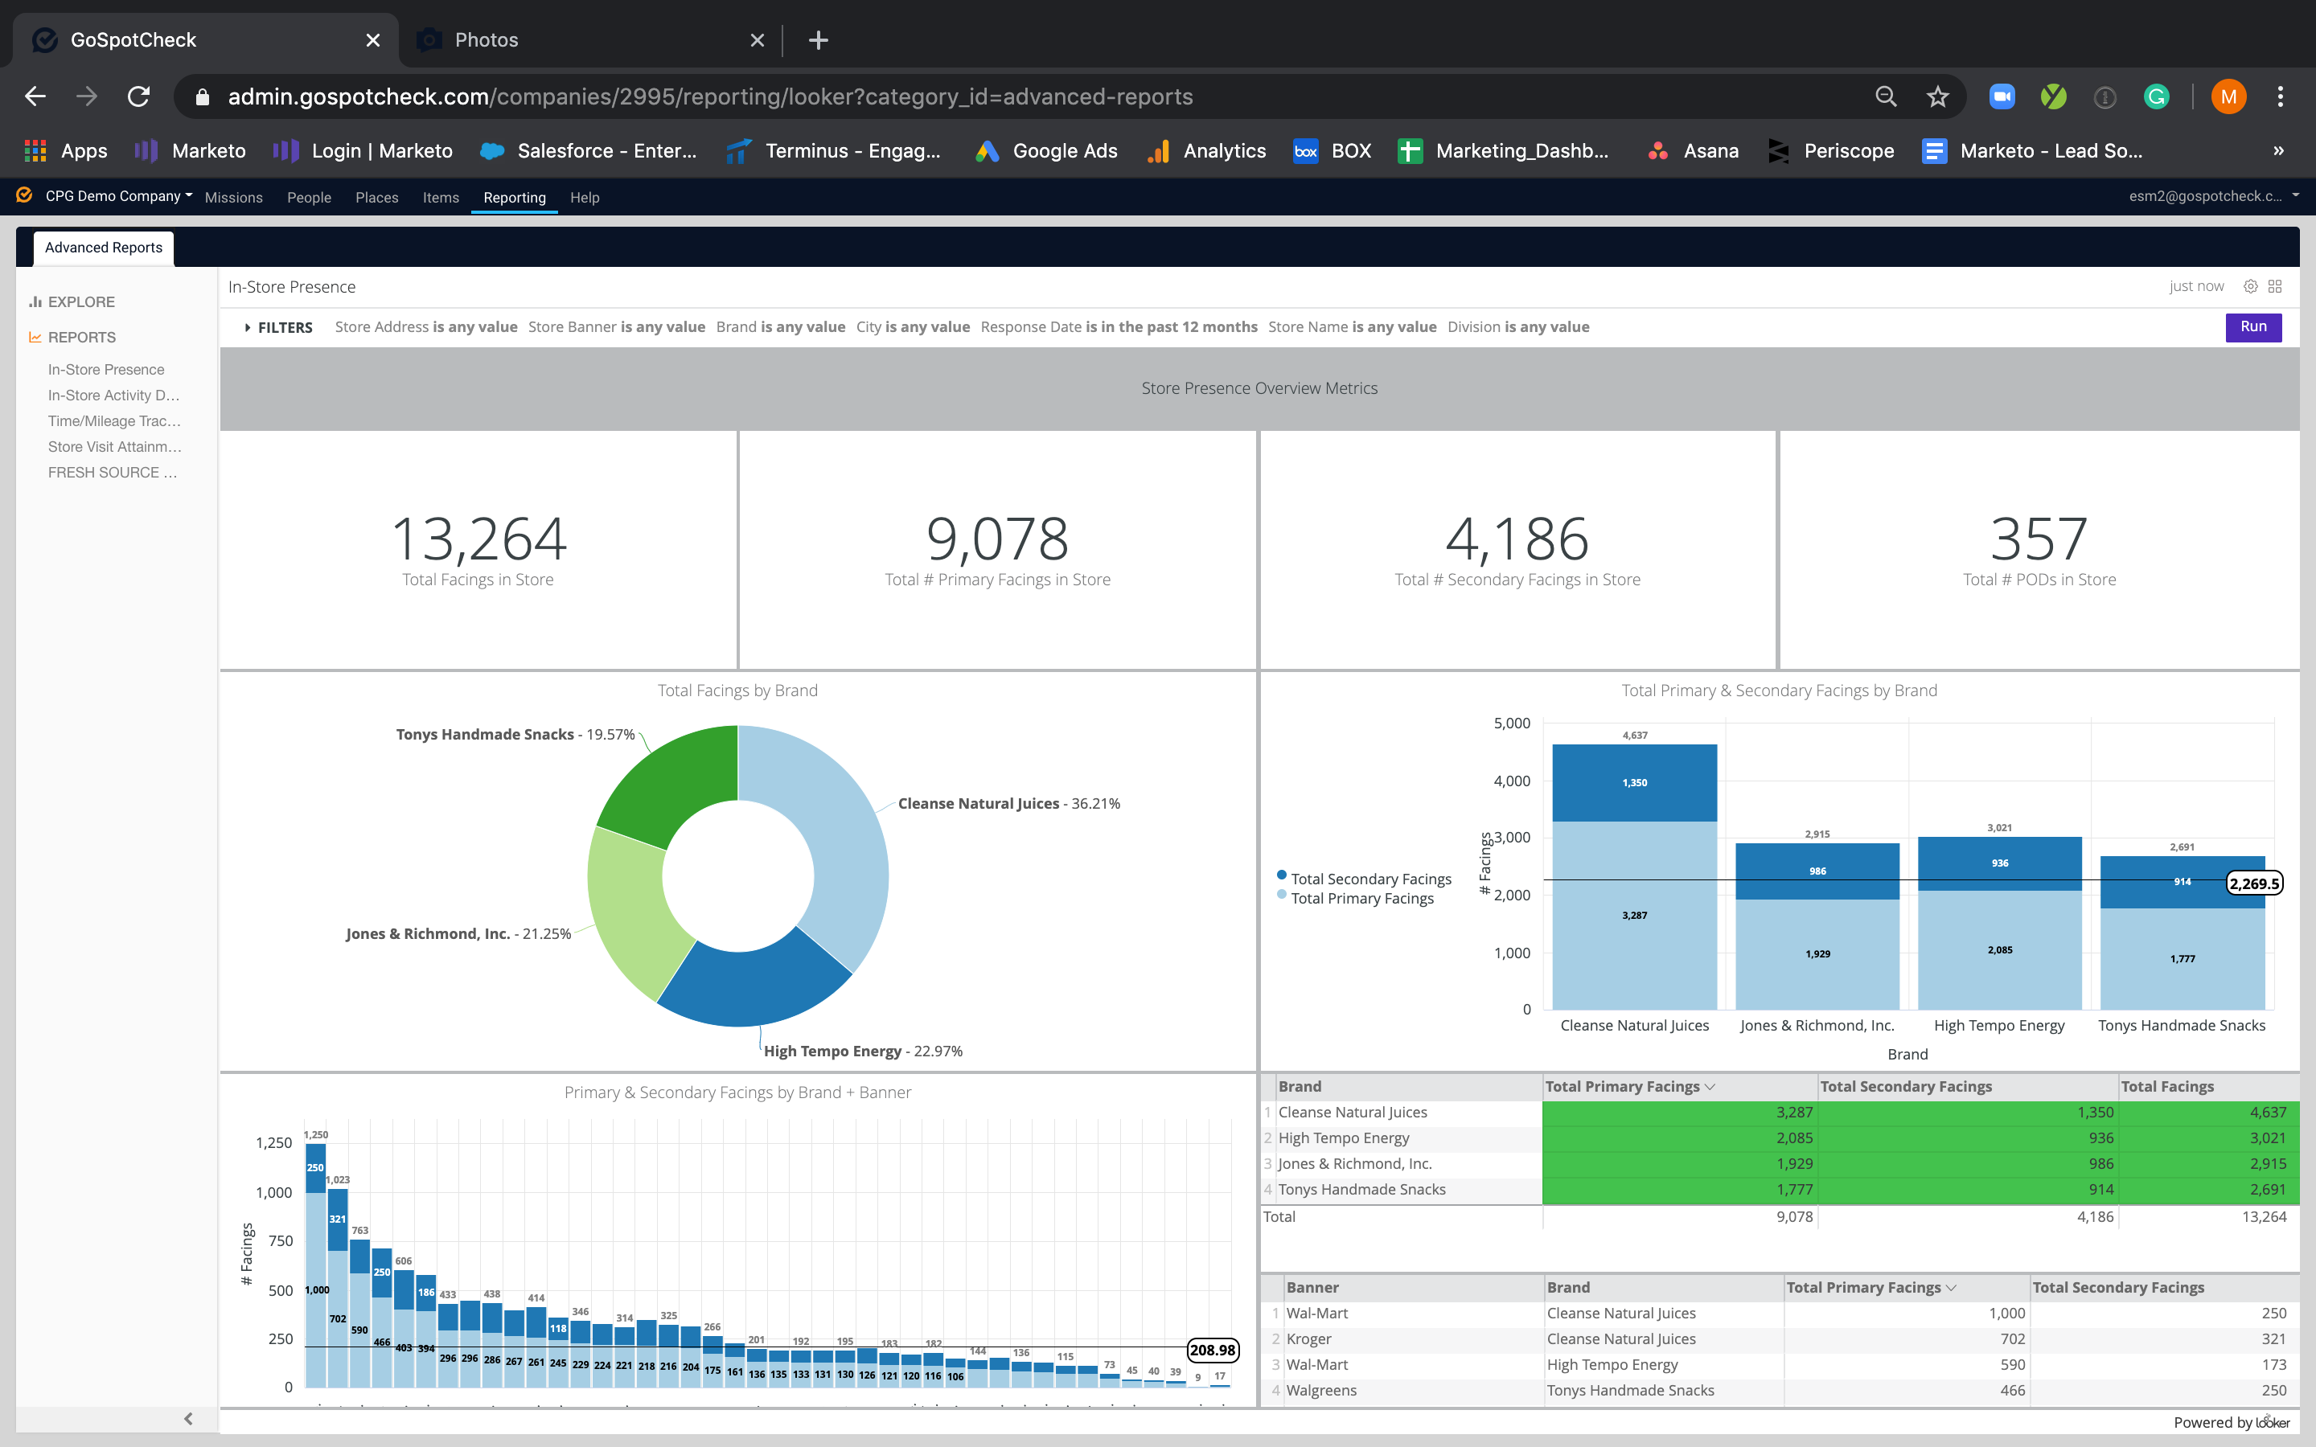Open the Items menu
This screenshot has width=2316, height=1447.
(x=441, y=197)
